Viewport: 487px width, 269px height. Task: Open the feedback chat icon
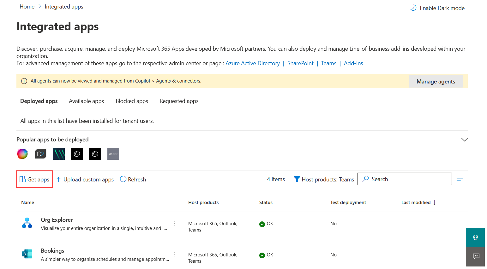475,256
